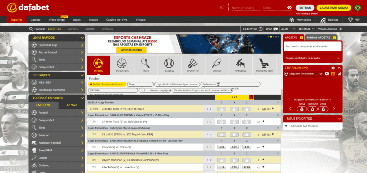This screenshot has width=367, height=173.
Task: Click the APOSTE AGORA banner button
Action: (131, 50)
